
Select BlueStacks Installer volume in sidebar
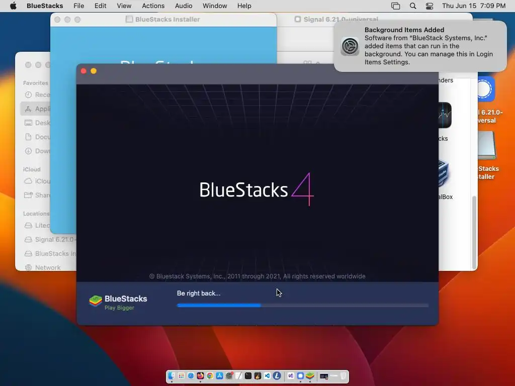(x=50, y=253)
